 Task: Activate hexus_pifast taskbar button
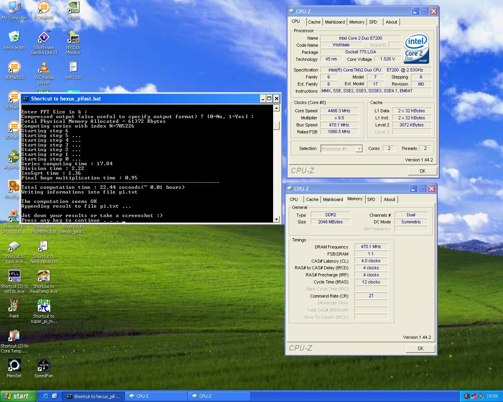click(x=93, y=396)
